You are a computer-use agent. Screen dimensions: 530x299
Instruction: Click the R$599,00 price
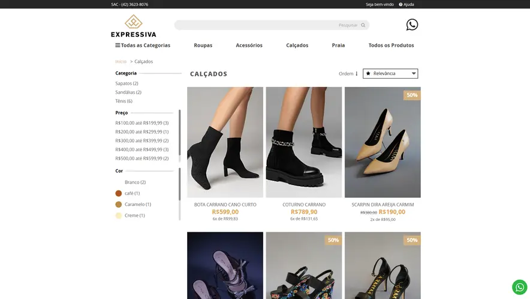click(225, 211)
